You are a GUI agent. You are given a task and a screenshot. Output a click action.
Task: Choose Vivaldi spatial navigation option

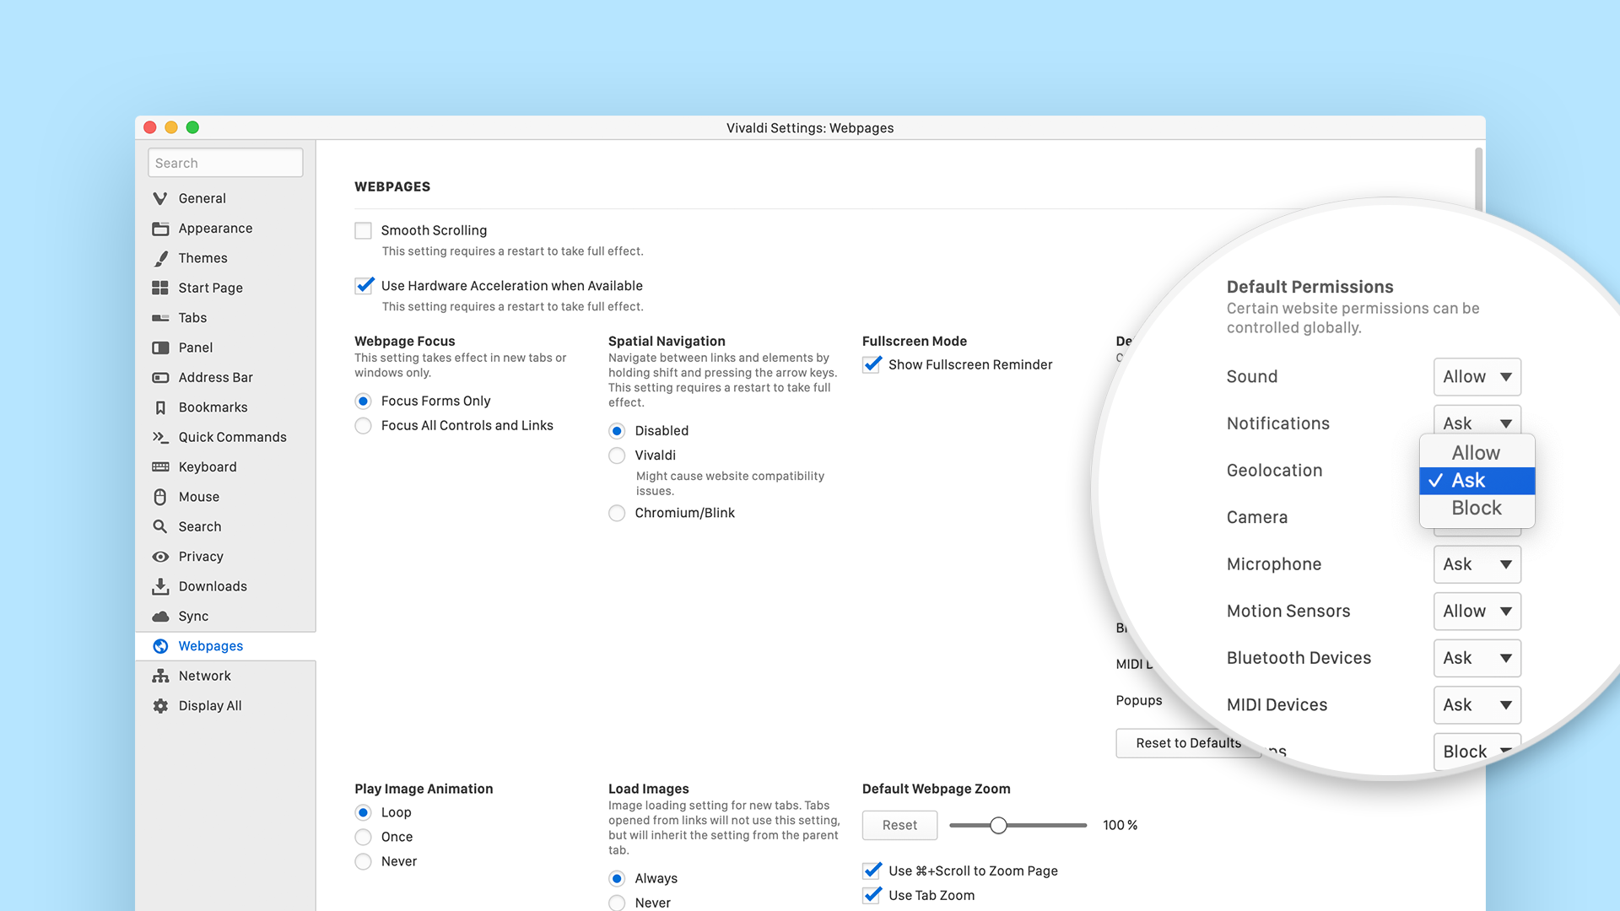(x=617, y=455)
